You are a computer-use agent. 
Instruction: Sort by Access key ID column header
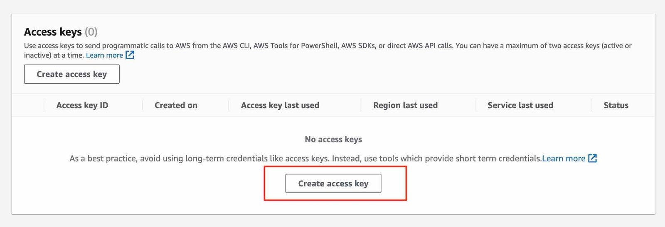pyautogui.click(x=82, y=105)
